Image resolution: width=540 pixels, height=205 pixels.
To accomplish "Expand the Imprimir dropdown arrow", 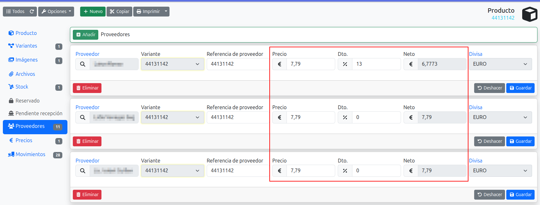I will tap(166, 11).
